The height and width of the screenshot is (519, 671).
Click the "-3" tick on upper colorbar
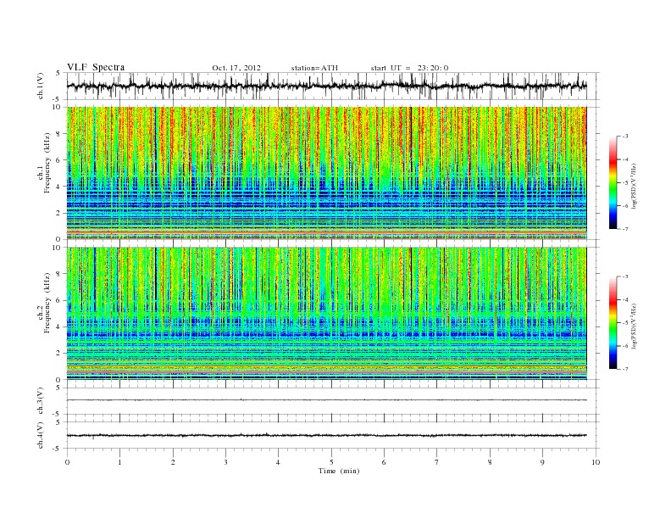tap(624, 137)
